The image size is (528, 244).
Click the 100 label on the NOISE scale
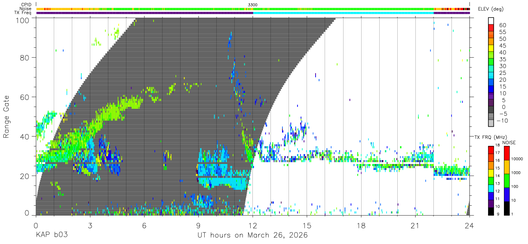[x=516, y=187]
